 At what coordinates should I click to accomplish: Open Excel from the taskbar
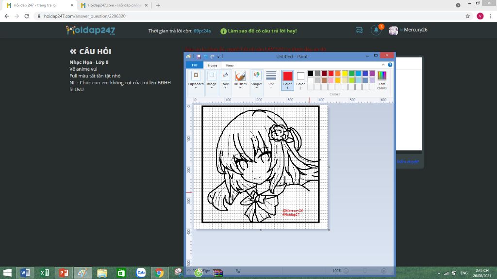pos(45,273)
